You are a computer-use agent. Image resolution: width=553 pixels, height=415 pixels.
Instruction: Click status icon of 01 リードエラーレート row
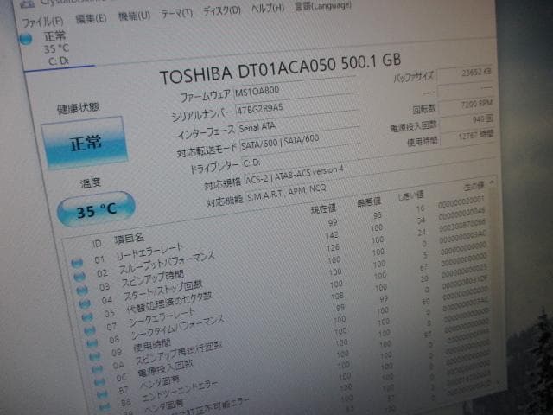(77, 263)
